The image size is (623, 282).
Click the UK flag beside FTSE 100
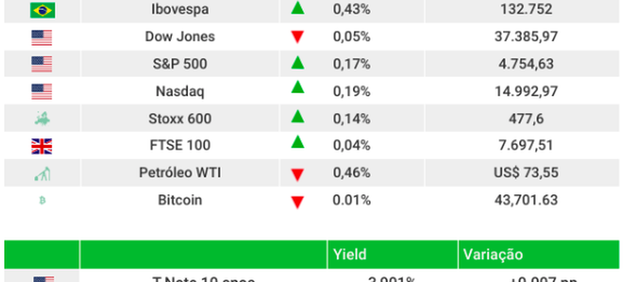[42, 146]
